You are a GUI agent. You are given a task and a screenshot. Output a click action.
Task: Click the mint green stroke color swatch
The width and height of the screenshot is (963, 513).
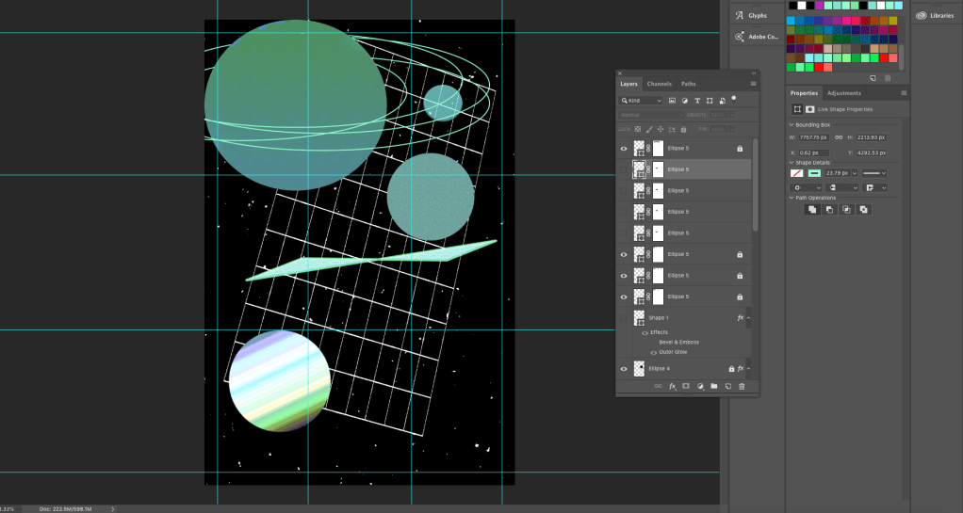813,173
